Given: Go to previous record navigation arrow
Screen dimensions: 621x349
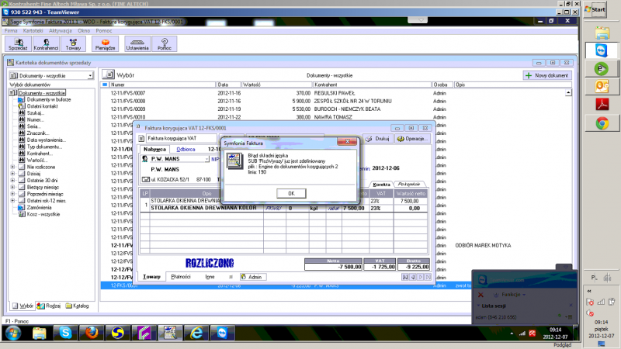Looking at the screenshot, I should pyautogui.click(x=413, y=277).
